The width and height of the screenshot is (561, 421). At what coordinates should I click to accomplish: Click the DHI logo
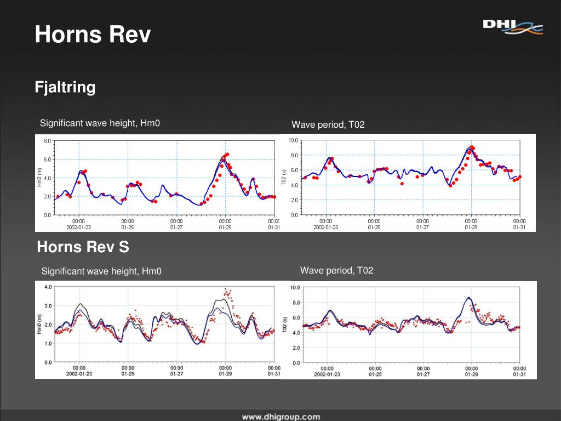point(513,27)
